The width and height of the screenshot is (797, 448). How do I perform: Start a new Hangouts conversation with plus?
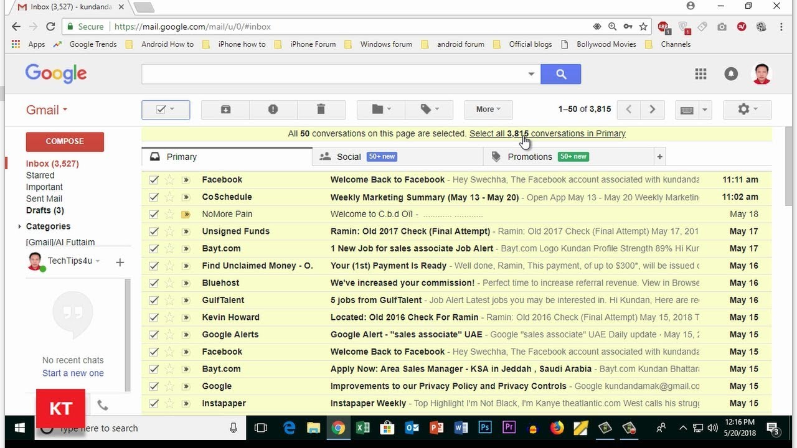tap(120, 263)
